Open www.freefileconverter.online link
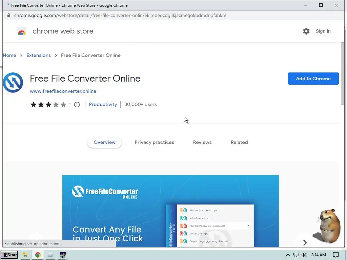The height and width of the screenshot is (260, 347). pyautogui.click(x=63, y=91)
